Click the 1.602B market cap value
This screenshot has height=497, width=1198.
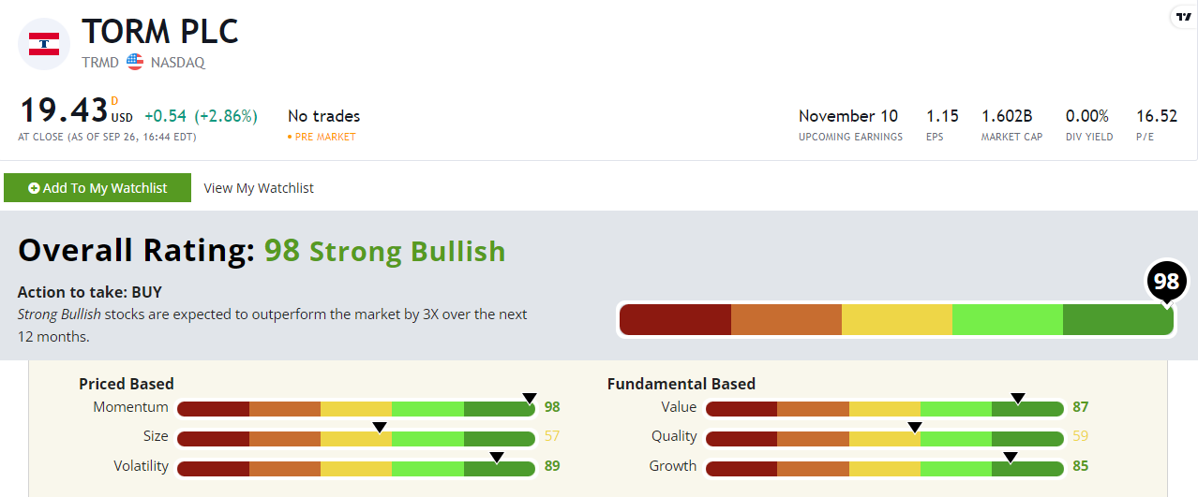(x=1007, y=116)
